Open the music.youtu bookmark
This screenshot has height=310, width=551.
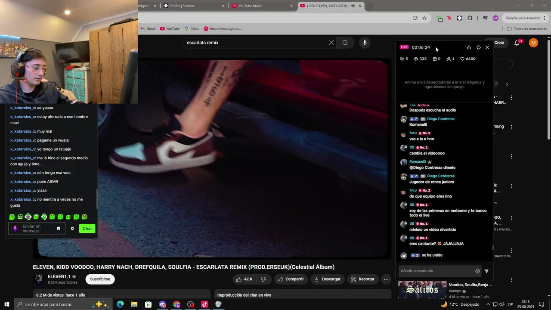(x=223, y=29)
